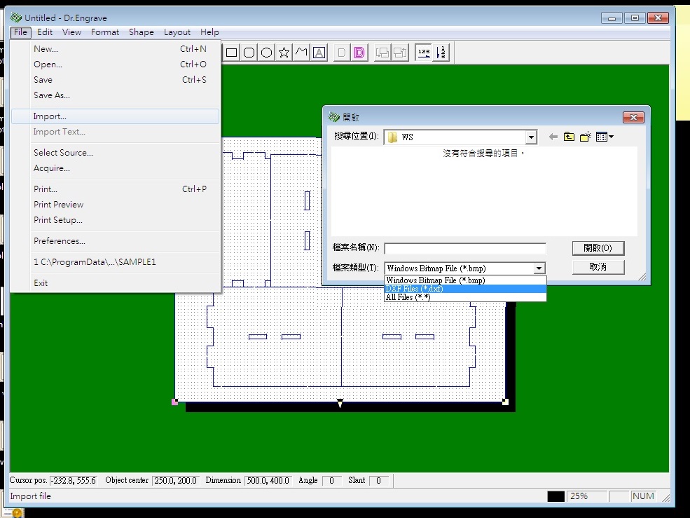Select the Text tool with letter A
Image resolution: width=690 pixels, height=518 pixels.
pos(319,53)
